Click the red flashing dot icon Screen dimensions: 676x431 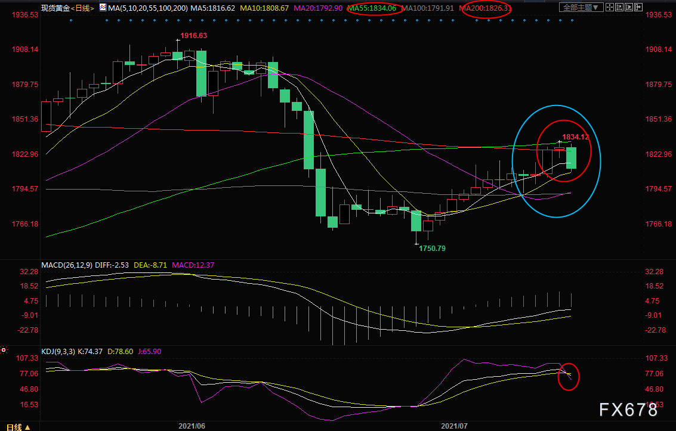coord(4,350)
